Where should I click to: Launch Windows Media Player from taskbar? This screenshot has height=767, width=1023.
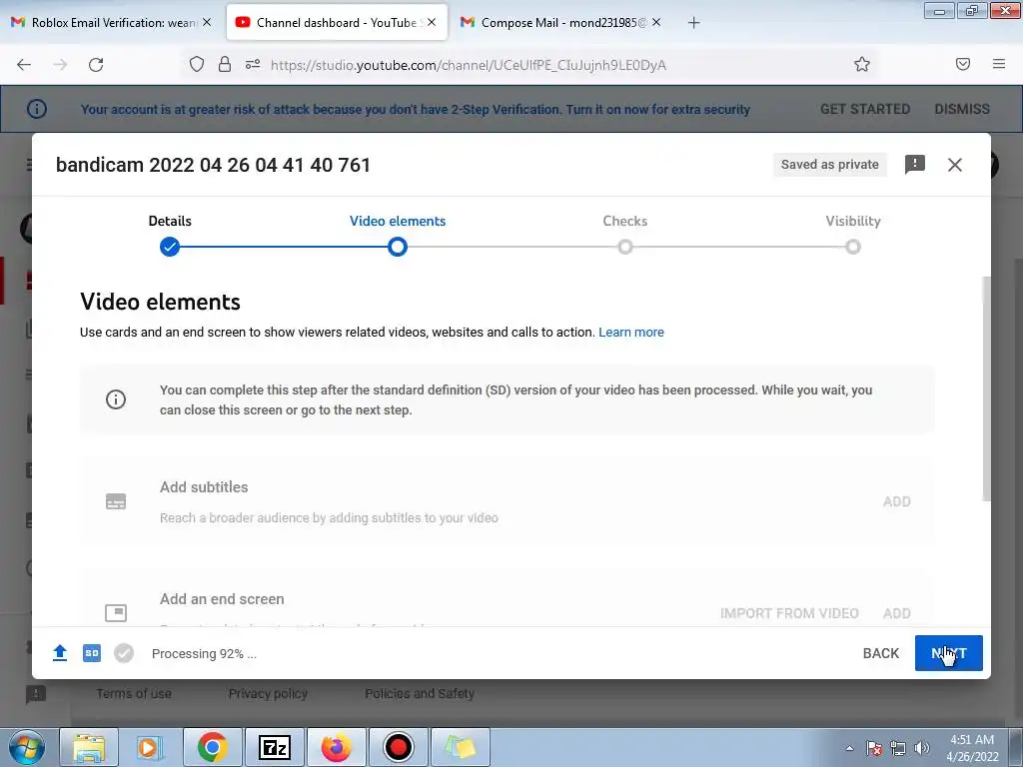tap(150, 747)
